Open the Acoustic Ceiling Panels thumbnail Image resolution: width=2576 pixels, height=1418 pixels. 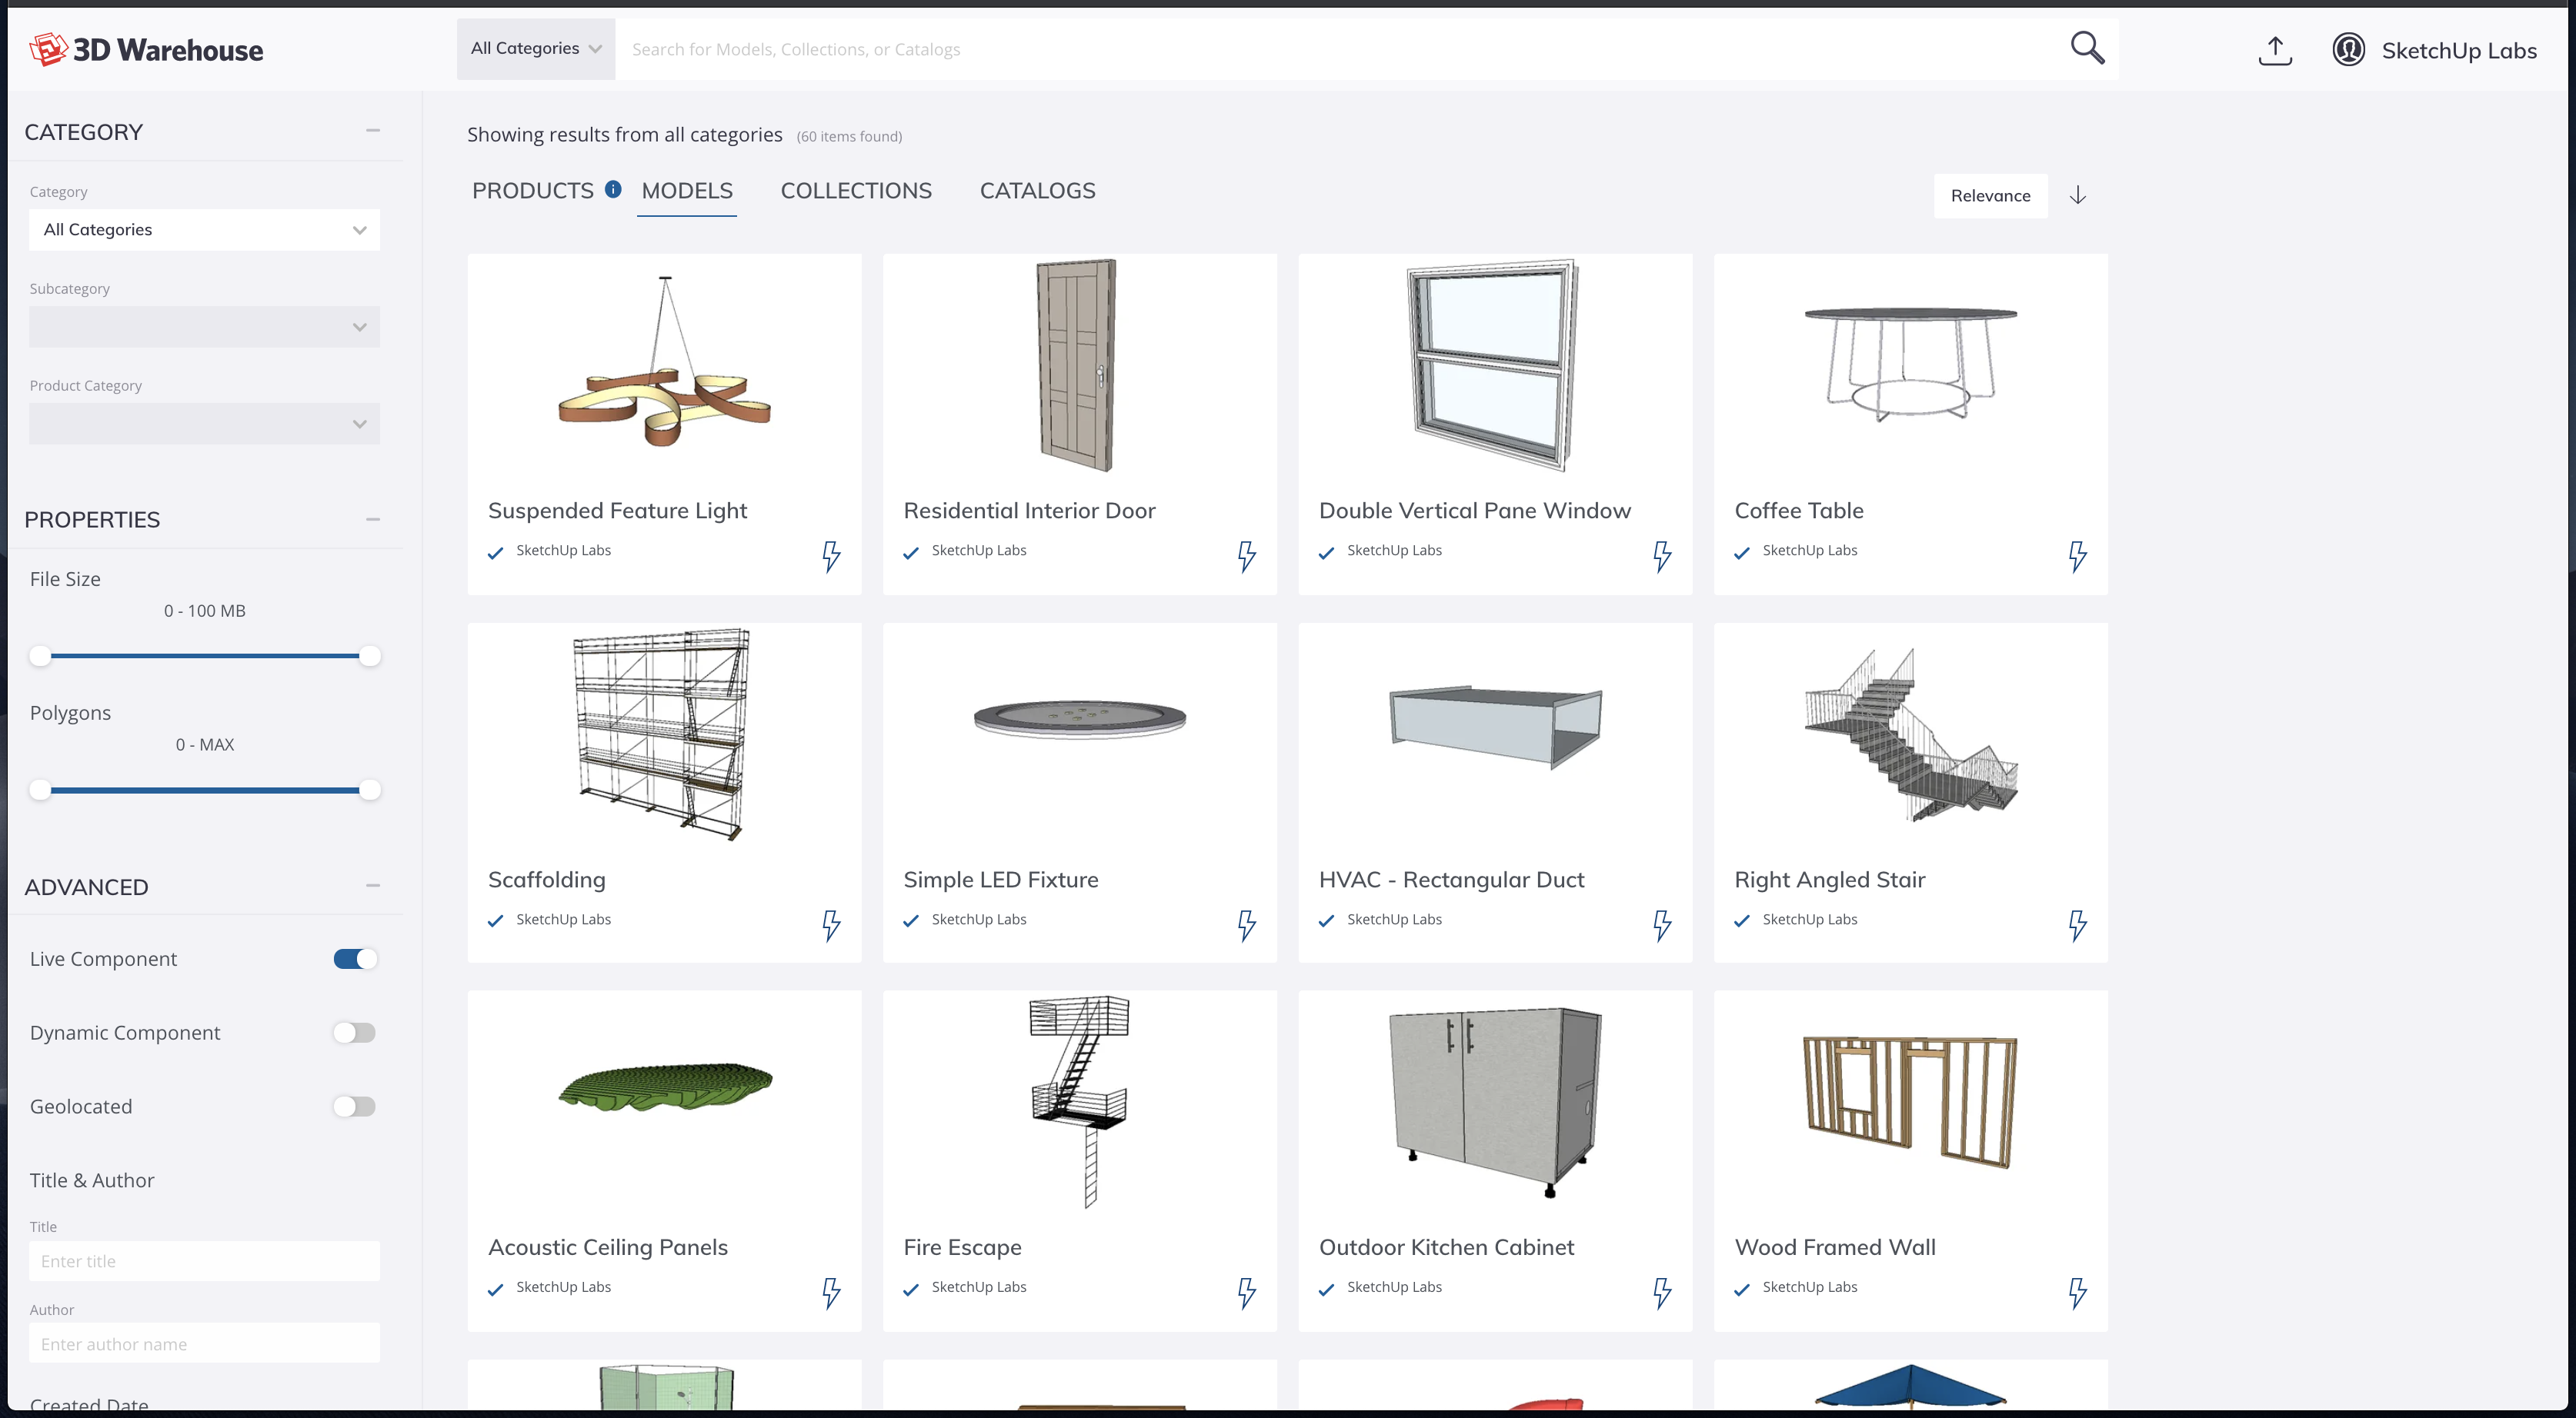pyautogui.click(x=664, y=1087)
